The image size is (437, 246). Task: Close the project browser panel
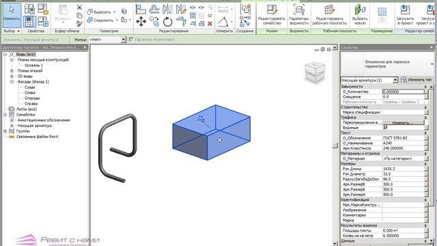85,47
